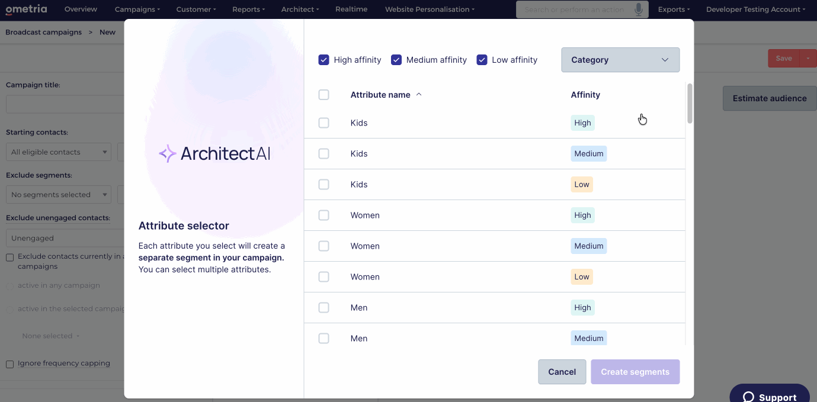817x402 pixels.
Task: Click the Architect AI sparkle logo
Action: pos(168,154)
